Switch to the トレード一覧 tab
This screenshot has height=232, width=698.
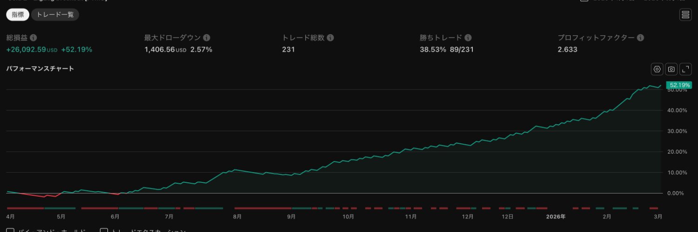[55, 15]
